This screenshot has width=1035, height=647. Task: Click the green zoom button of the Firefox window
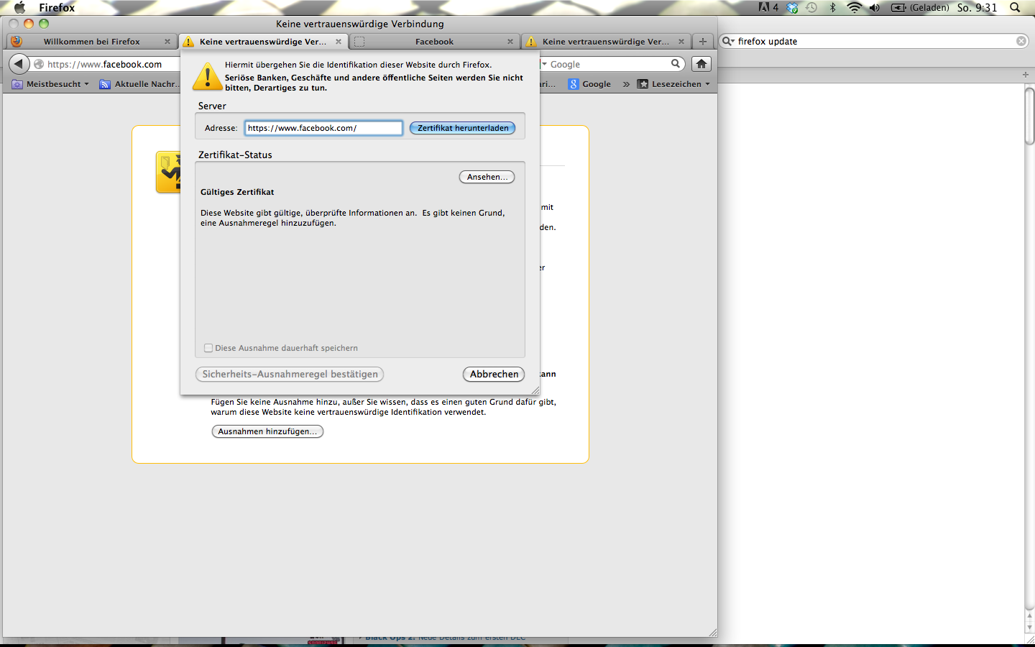click(x=44, y=24)
